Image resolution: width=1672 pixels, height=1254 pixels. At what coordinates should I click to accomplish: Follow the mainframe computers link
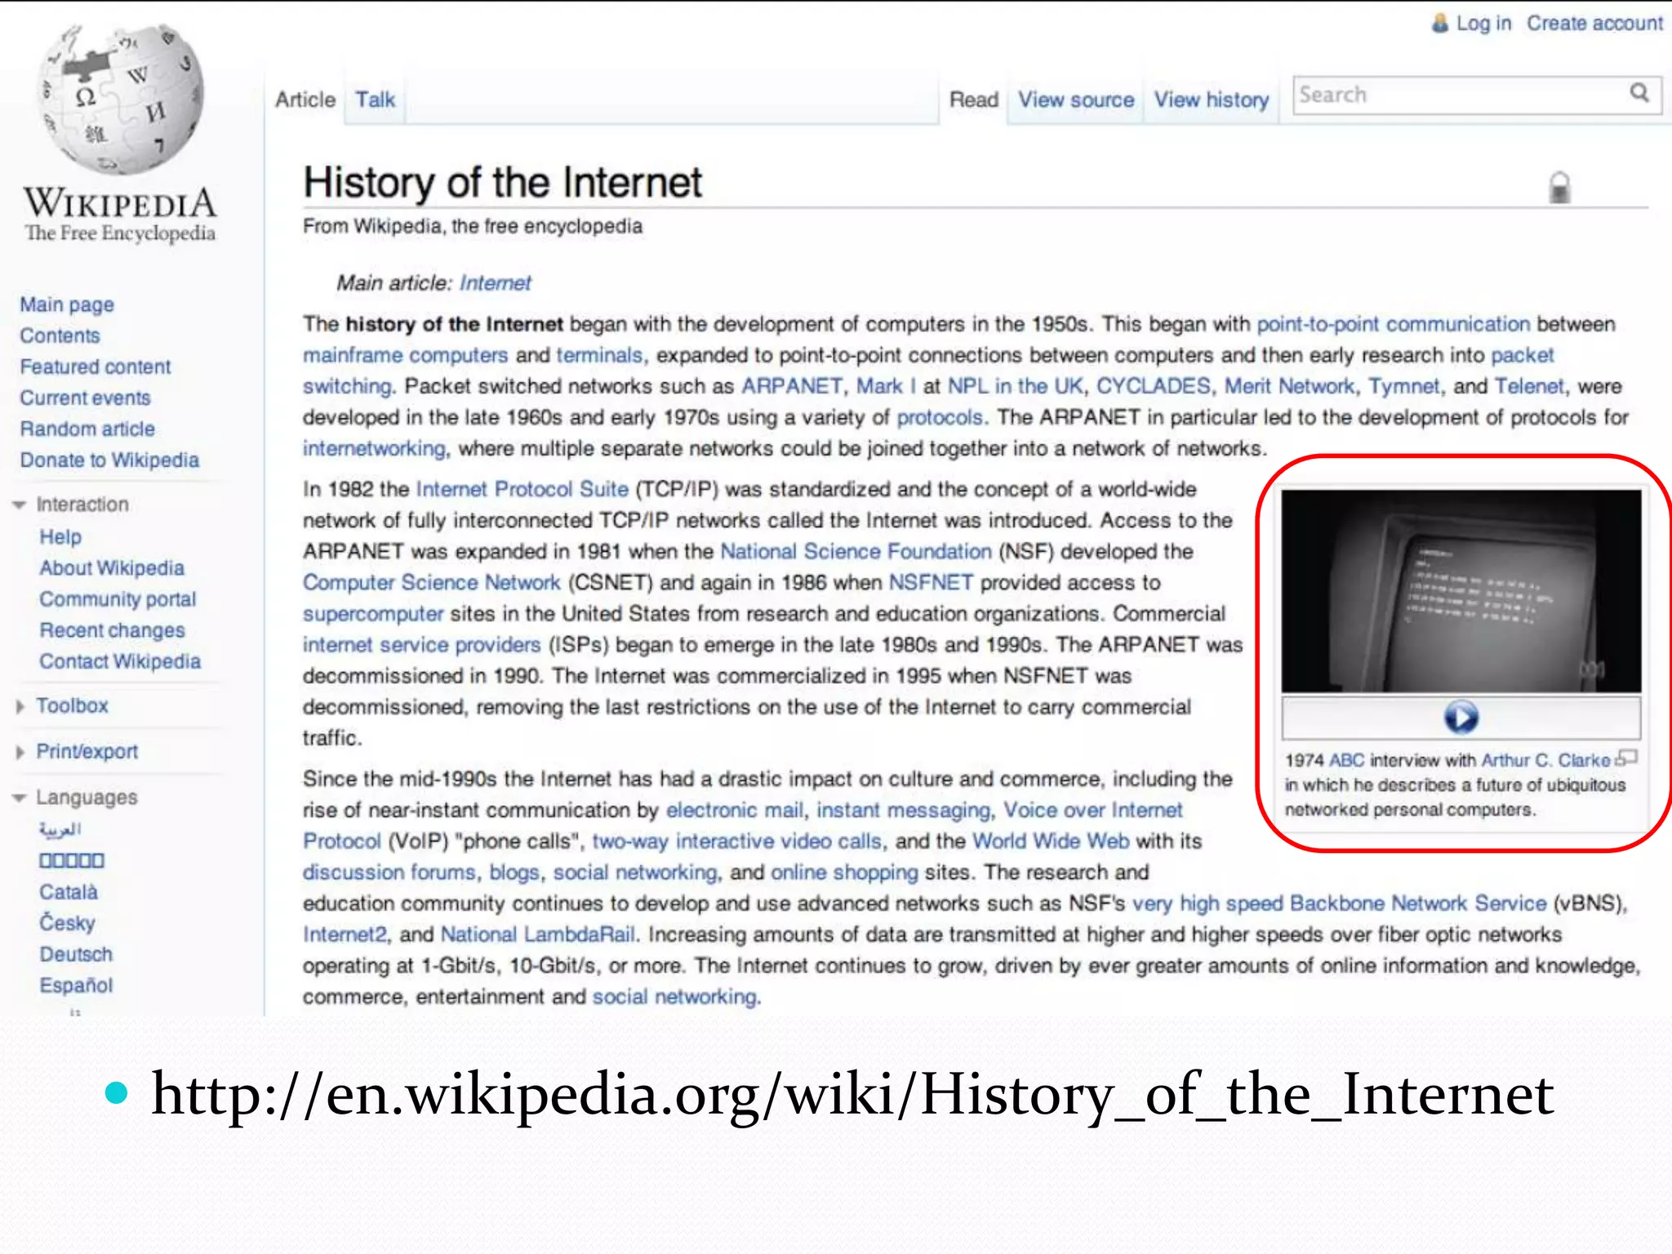tap(405, 355)
